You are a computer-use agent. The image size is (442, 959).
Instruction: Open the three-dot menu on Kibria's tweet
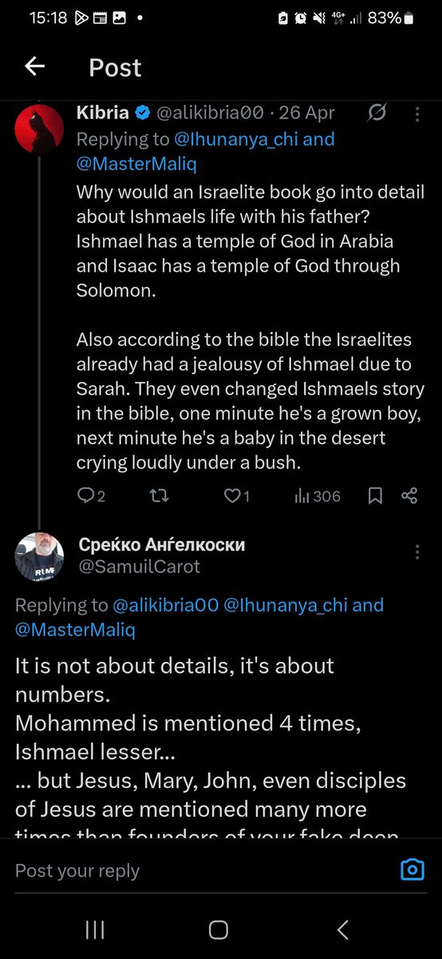pyautogui.click(x=416, y=114)
